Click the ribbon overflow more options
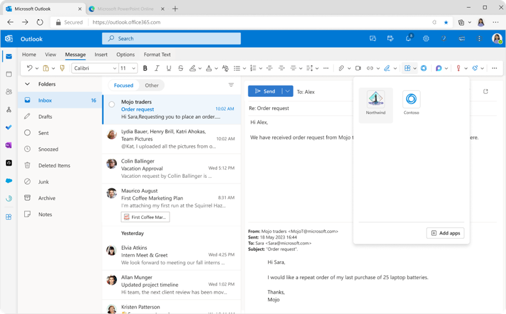The image size is (506, 314). [x=494, y=68]
